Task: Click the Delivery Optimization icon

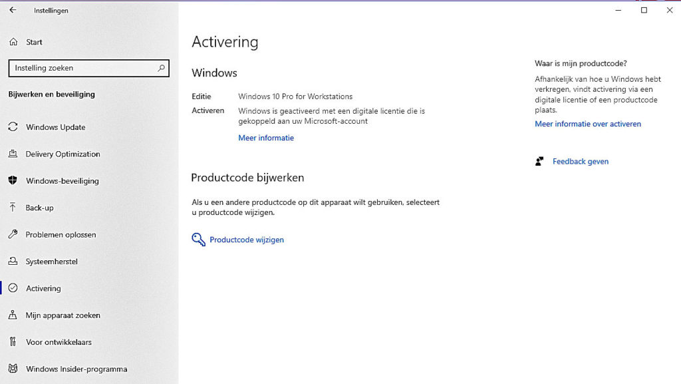Action: tap(13, 154)
